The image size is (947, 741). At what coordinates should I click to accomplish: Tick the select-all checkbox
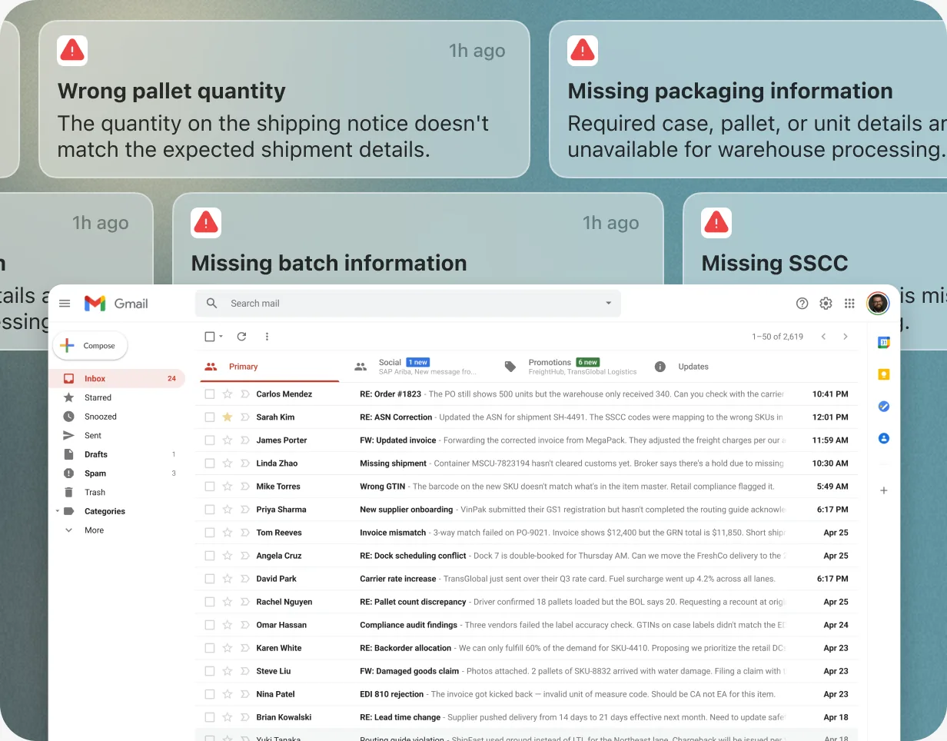(210, 337)
